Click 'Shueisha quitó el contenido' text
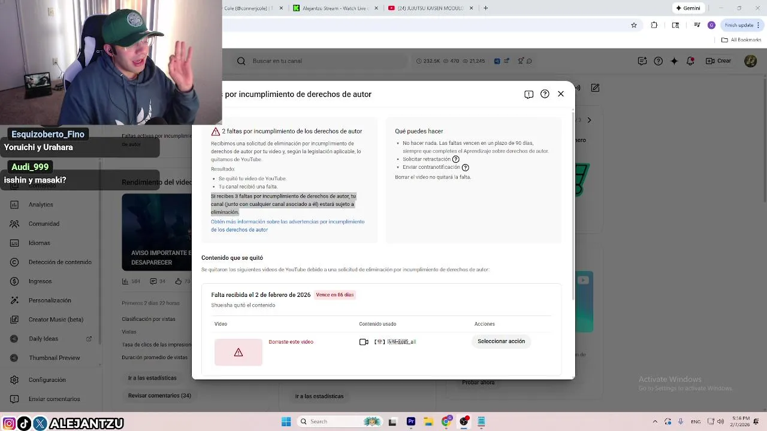The width and height of the screenshot is (767, 431). click(243, 305)
